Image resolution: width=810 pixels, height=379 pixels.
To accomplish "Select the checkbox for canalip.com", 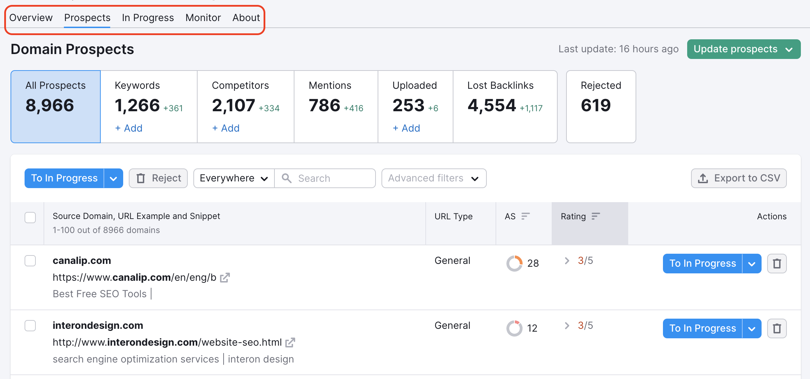I will (x=30, y=261).
